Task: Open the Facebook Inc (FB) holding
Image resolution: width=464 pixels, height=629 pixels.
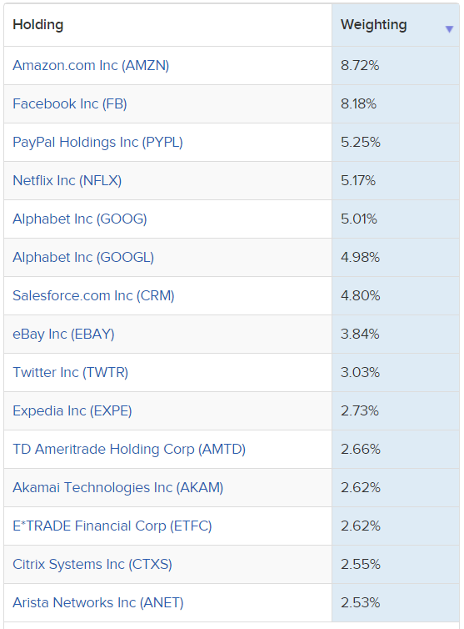Action: tap(70, 104)
